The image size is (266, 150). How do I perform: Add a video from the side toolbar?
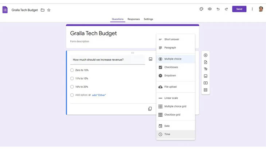(x=206, y=83)
